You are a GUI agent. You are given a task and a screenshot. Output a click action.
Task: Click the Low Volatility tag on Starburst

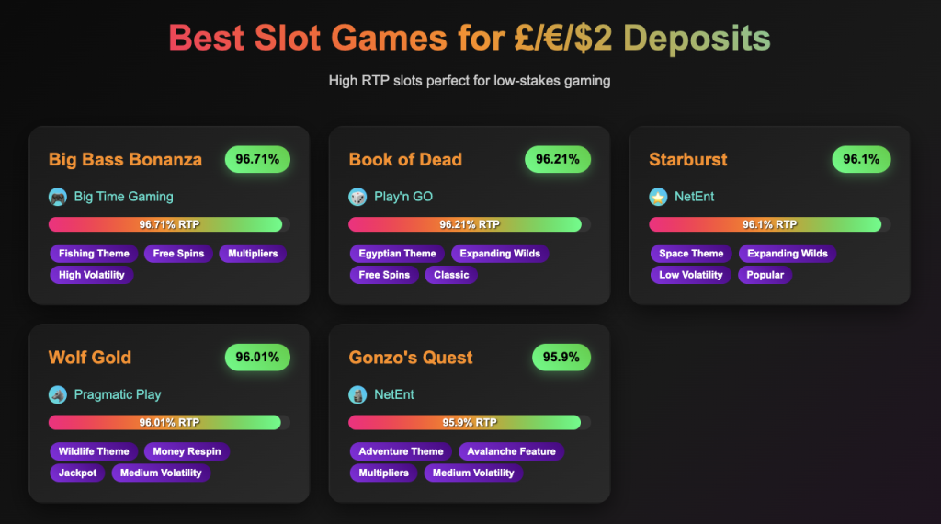691,275
